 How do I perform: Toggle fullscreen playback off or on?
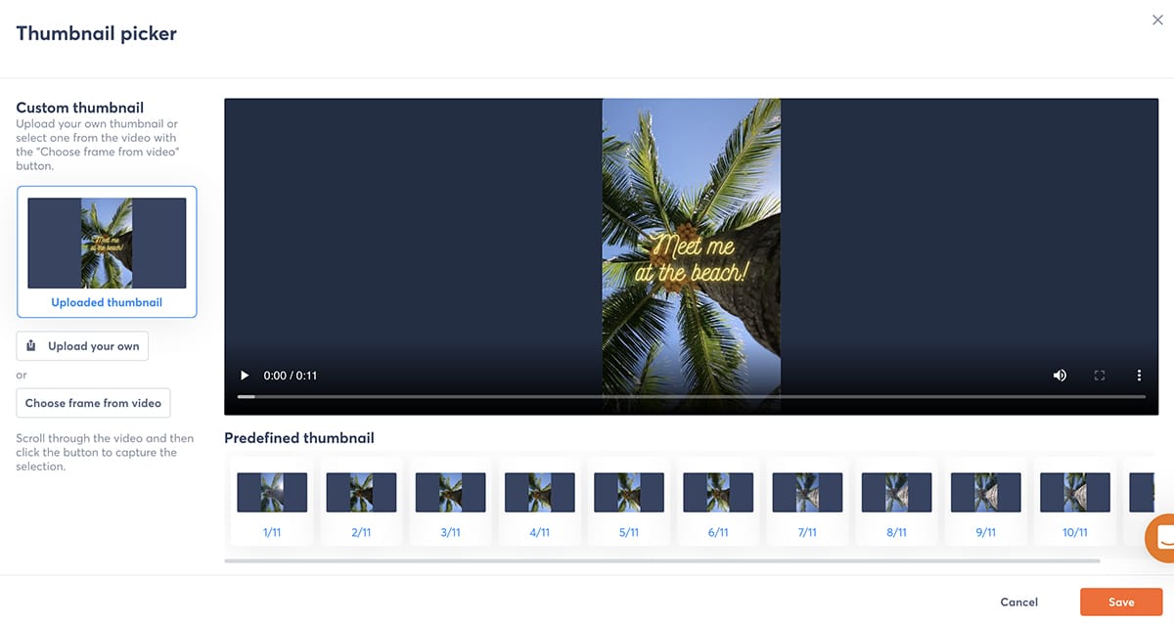pos(1099,375)
